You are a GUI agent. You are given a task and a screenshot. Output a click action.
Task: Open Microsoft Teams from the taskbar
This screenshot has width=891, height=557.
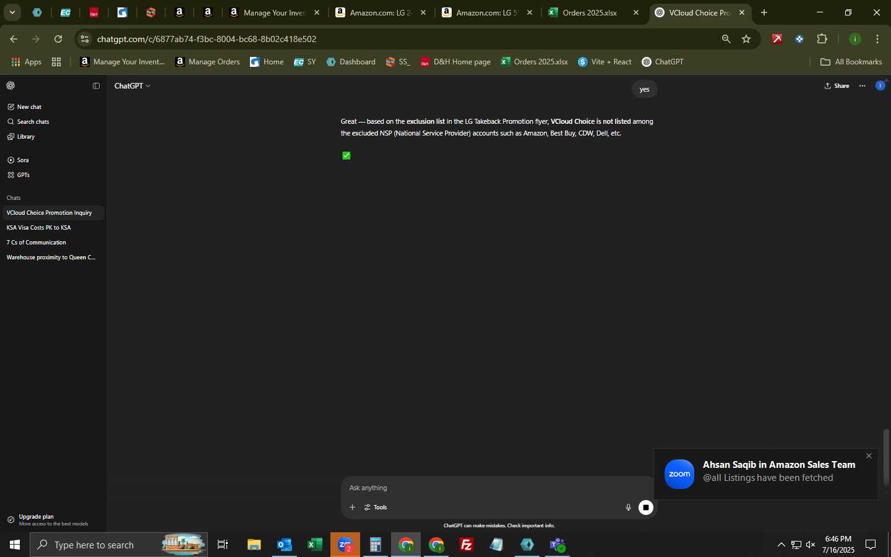click(557, 545)
